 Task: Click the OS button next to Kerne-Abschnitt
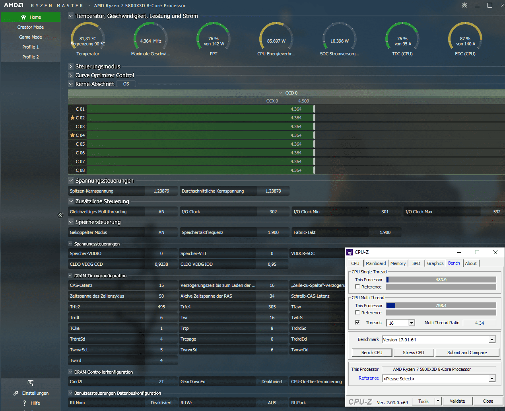tap(126, 84)
